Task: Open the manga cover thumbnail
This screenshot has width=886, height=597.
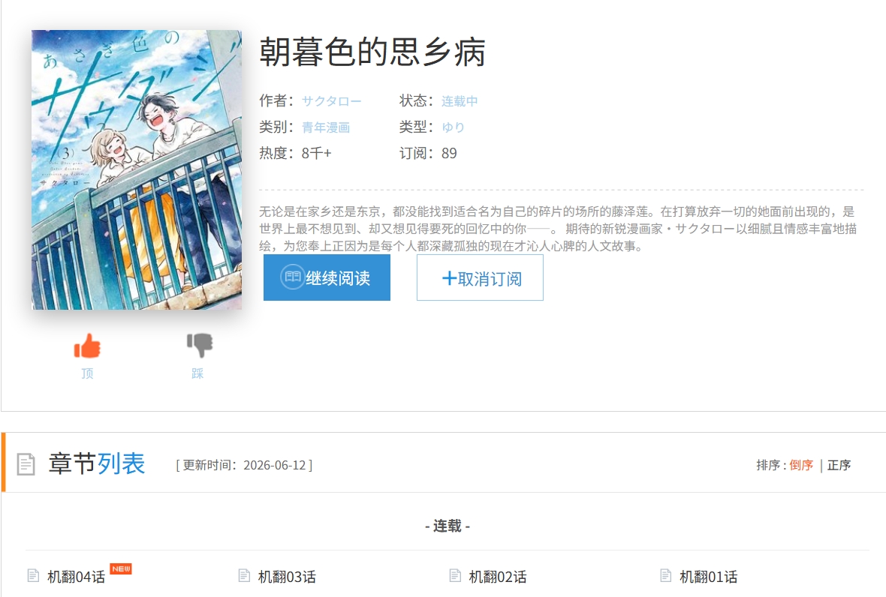Action: coord(137,169)
